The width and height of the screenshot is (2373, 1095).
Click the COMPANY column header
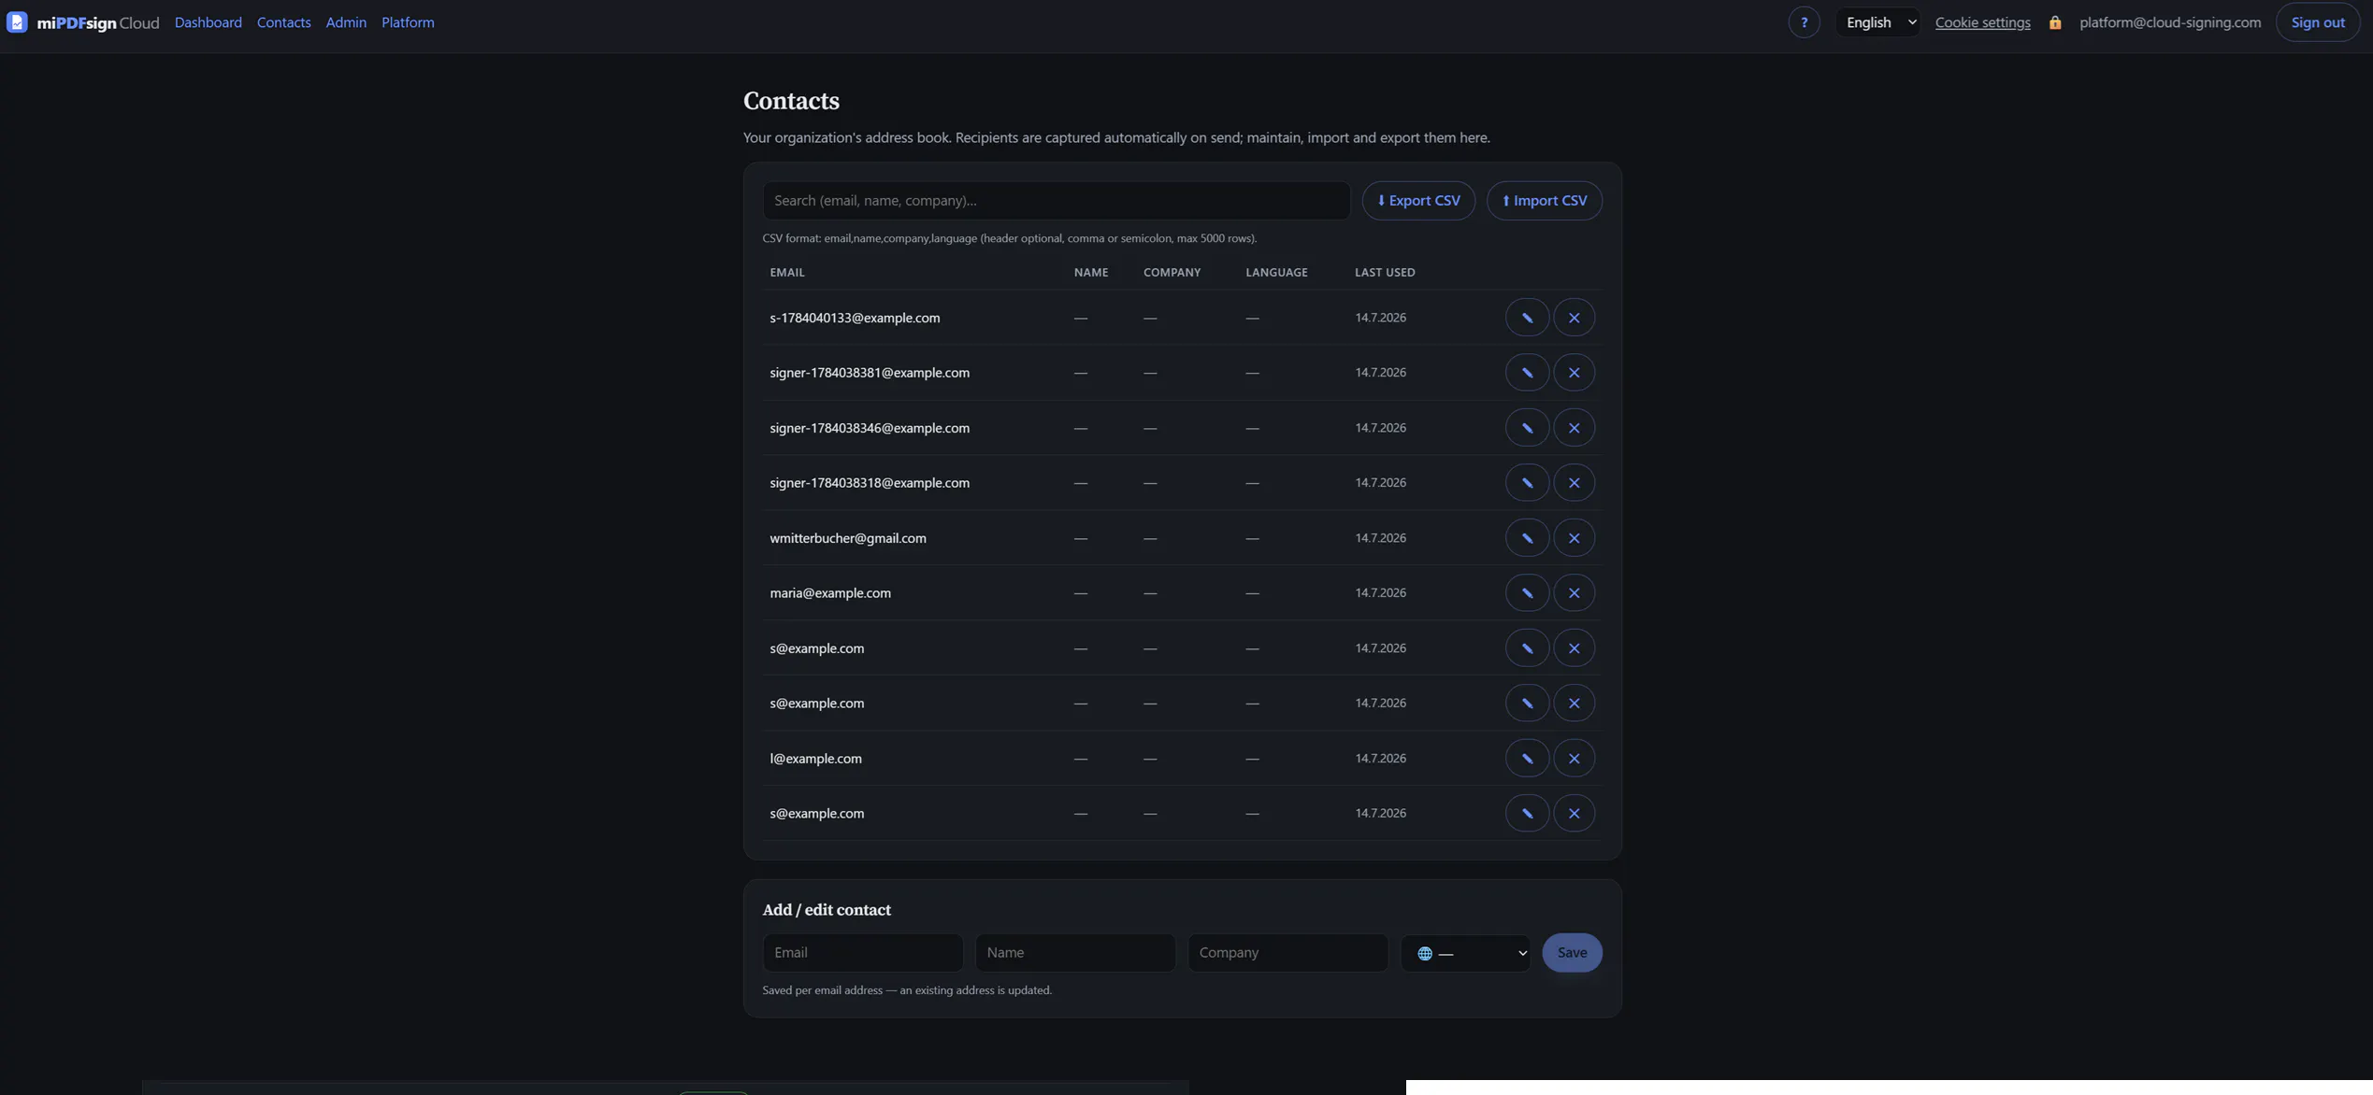coord(1172,273)
